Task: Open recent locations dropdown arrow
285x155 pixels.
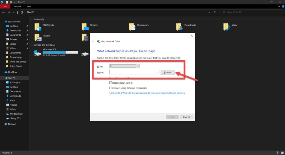Action: (14, 12)
